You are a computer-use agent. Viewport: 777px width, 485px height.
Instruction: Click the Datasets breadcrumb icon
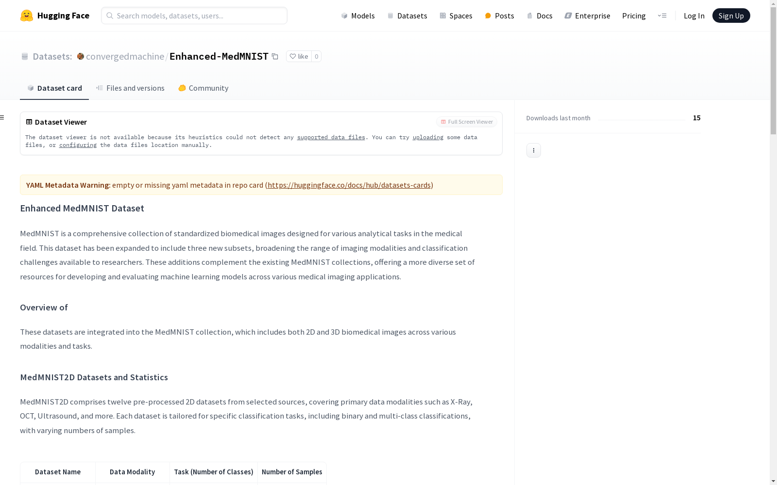(x=25, y=56)
